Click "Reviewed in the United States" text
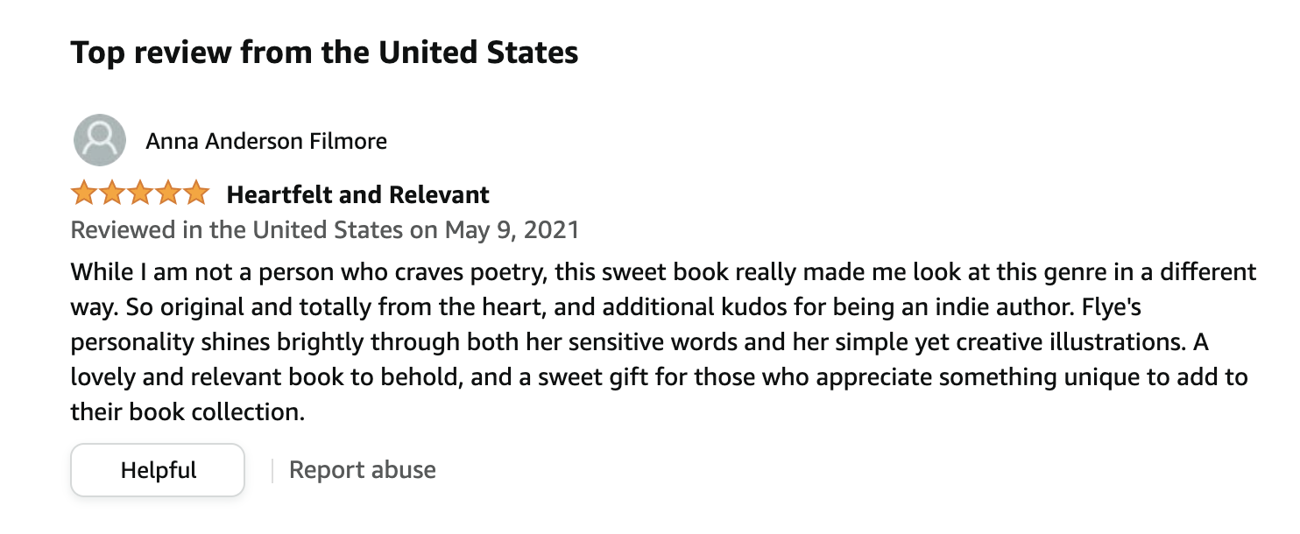Screen dimensions: 1300x534 pyautogui.click(x=237, y=230)
